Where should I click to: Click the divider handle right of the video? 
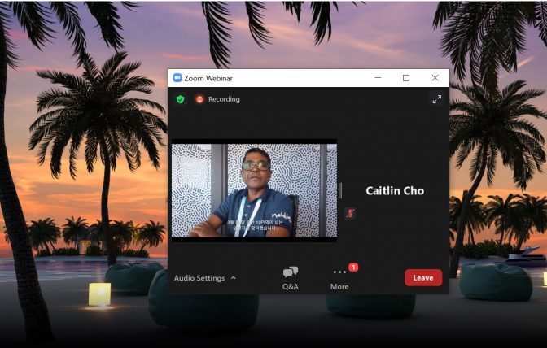tap(339, 190)
